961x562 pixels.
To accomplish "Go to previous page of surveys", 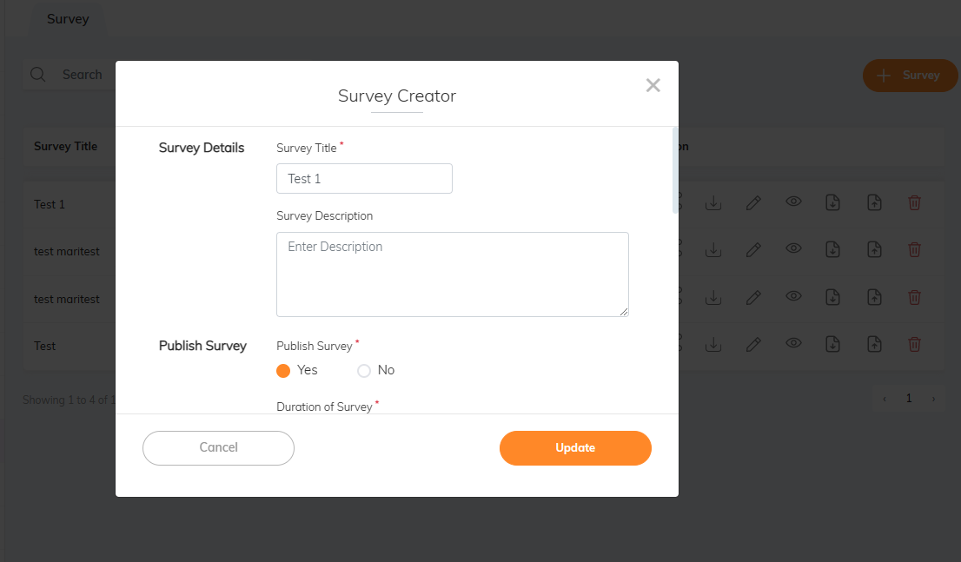I will [885, 399].
